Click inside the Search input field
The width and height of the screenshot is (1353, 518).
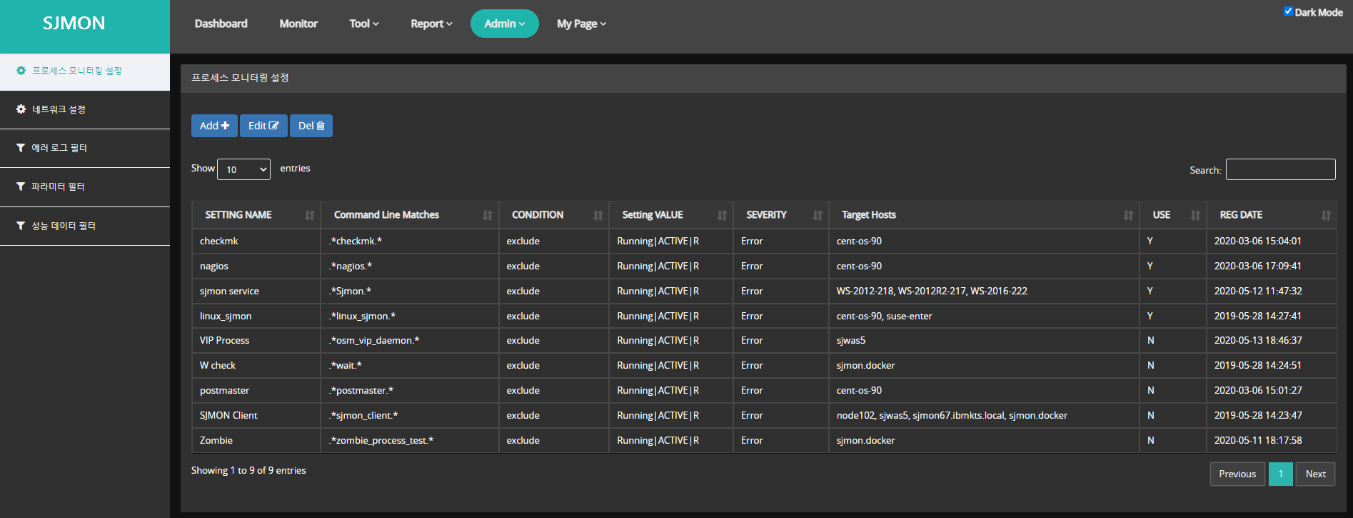point(1280,169)
